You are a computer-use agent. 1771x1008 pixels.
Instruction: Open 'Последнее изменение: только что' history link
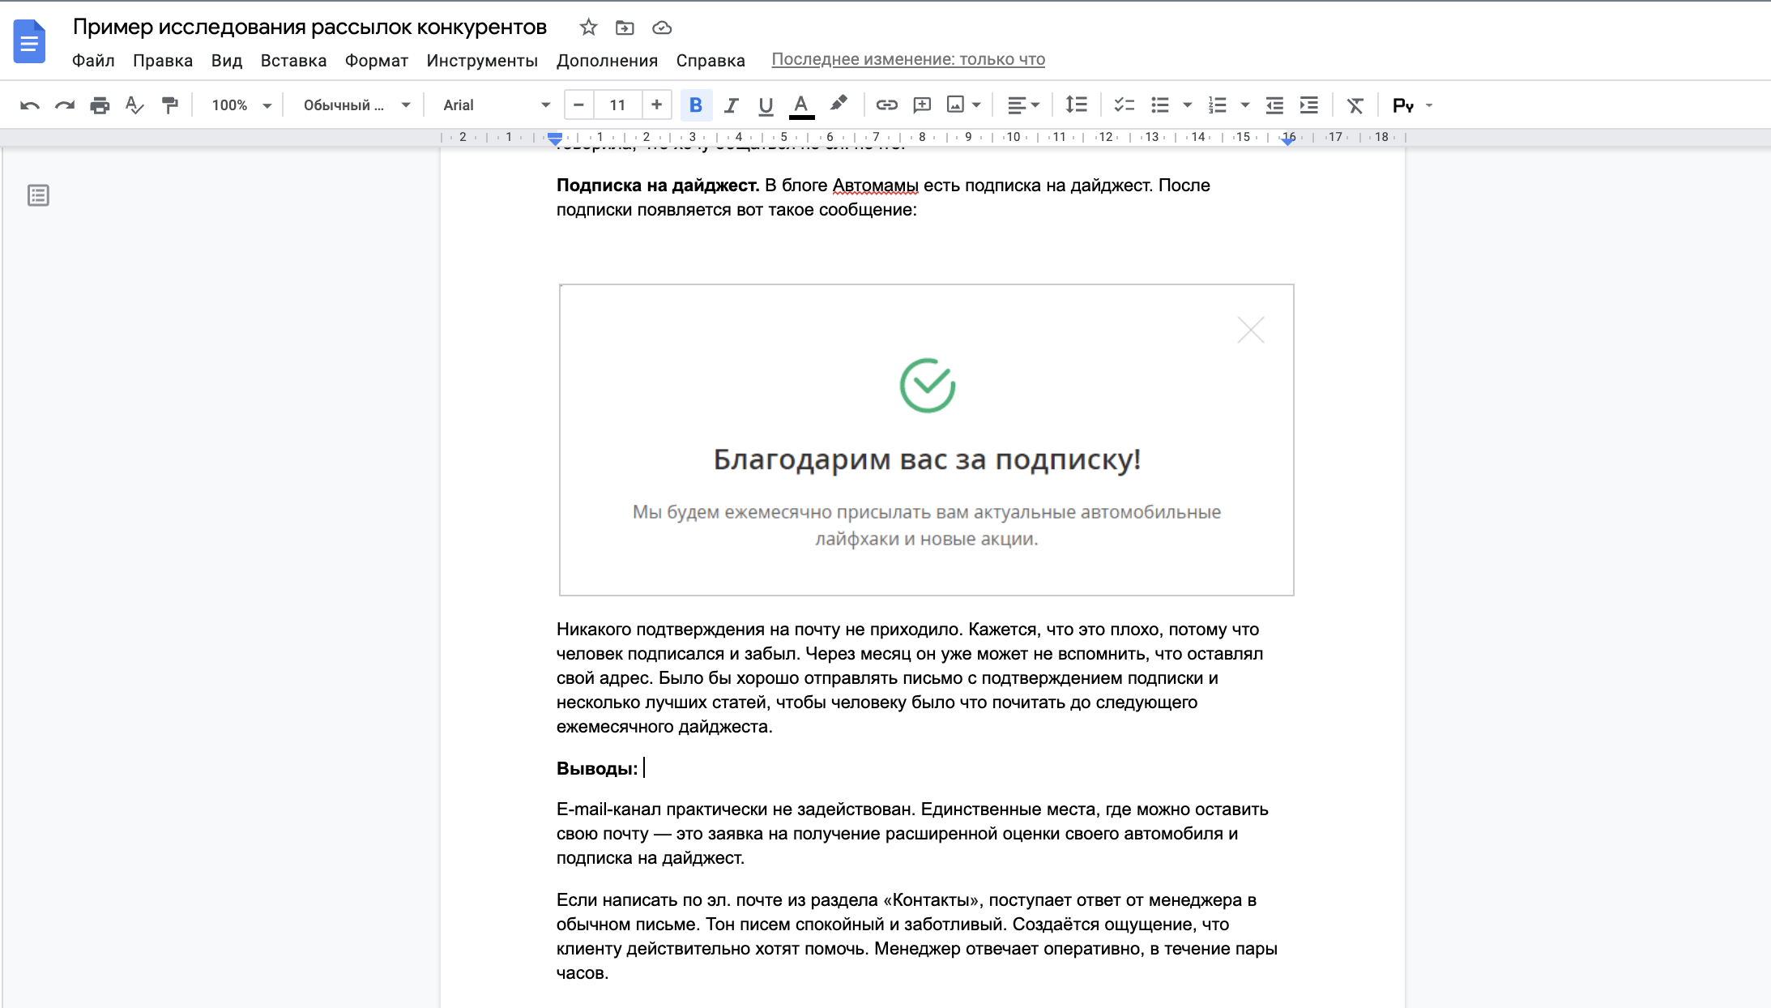908,59
